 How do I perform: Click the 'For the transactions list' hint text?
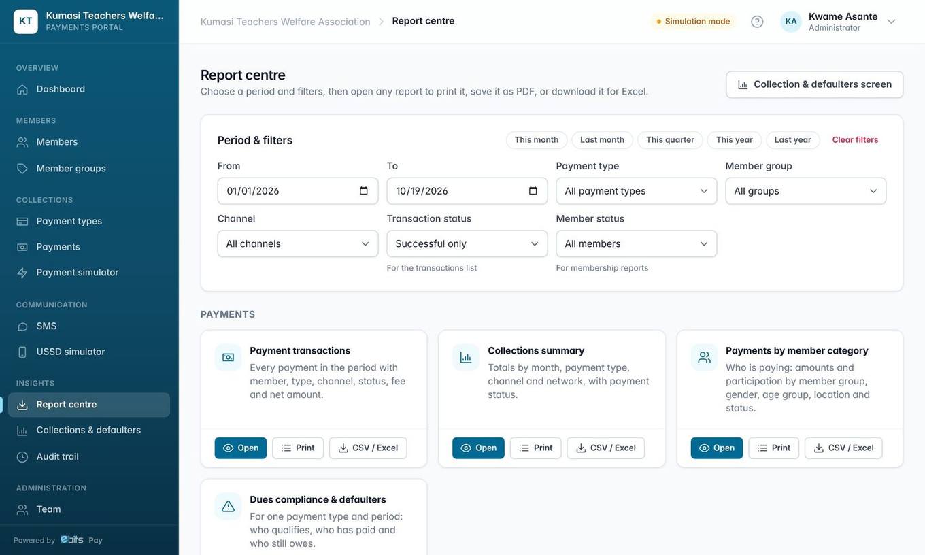tap(432, 268)
